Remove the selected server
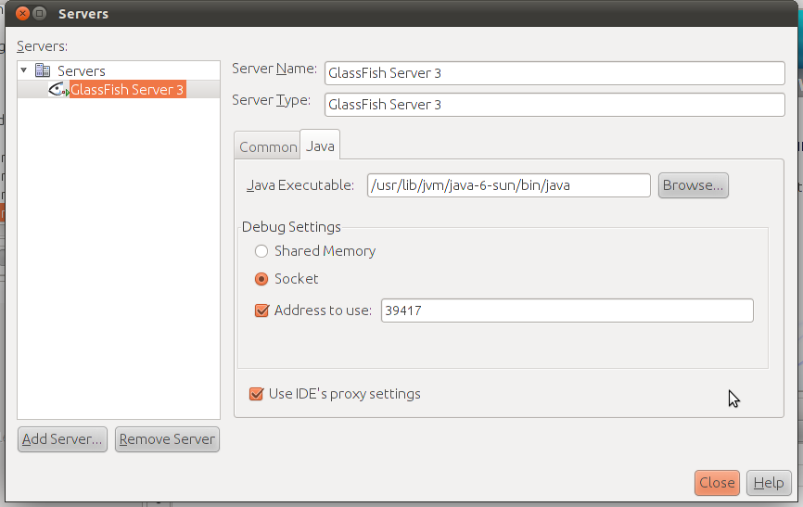Viewport: 803px width, 507px height. 167,439
